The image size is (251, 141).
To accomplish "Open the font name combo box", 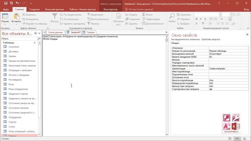I will 208,15.
